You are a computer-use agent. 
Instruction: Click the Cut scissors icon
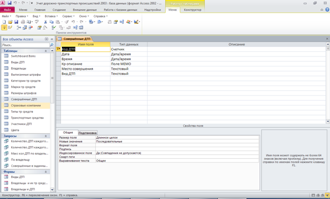45,22
